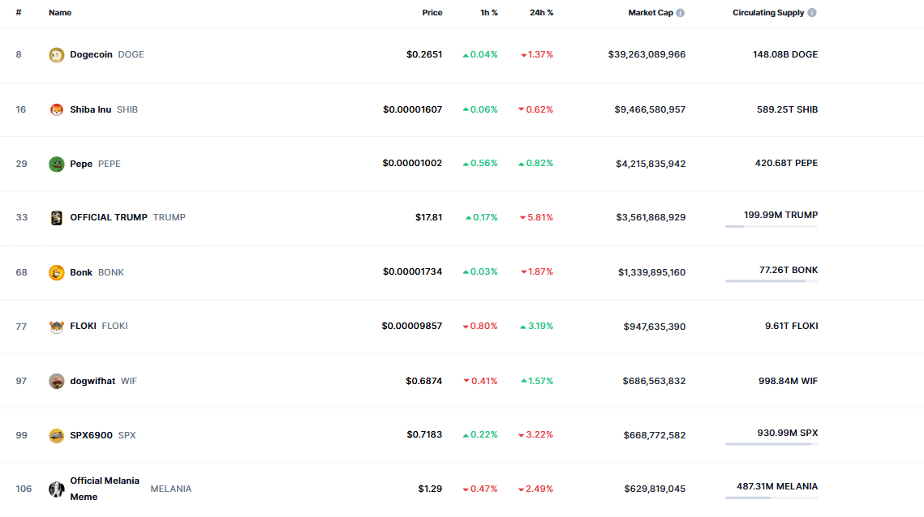Click the Pepe frog logo
Viewport: 924px width, 517px height.
tap(57, 164)
